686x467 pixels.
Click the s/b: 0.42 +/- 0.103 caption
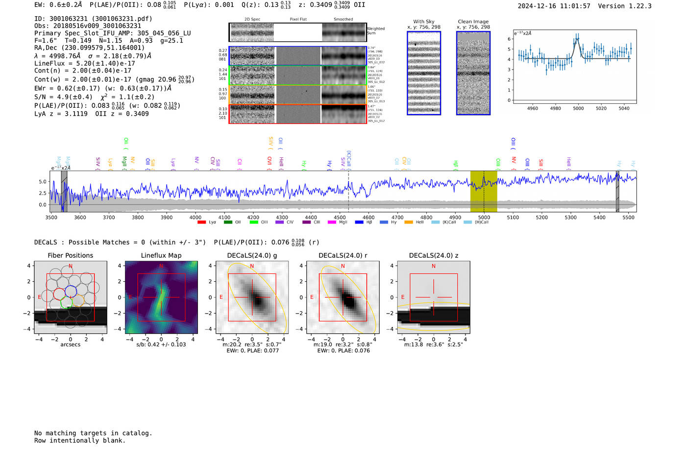pyautogui.click(x=161, y=344)
